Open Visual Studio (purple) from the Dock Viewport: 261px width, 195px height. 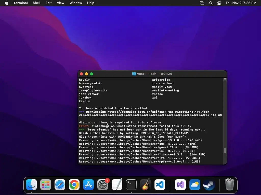pos(180,185)
